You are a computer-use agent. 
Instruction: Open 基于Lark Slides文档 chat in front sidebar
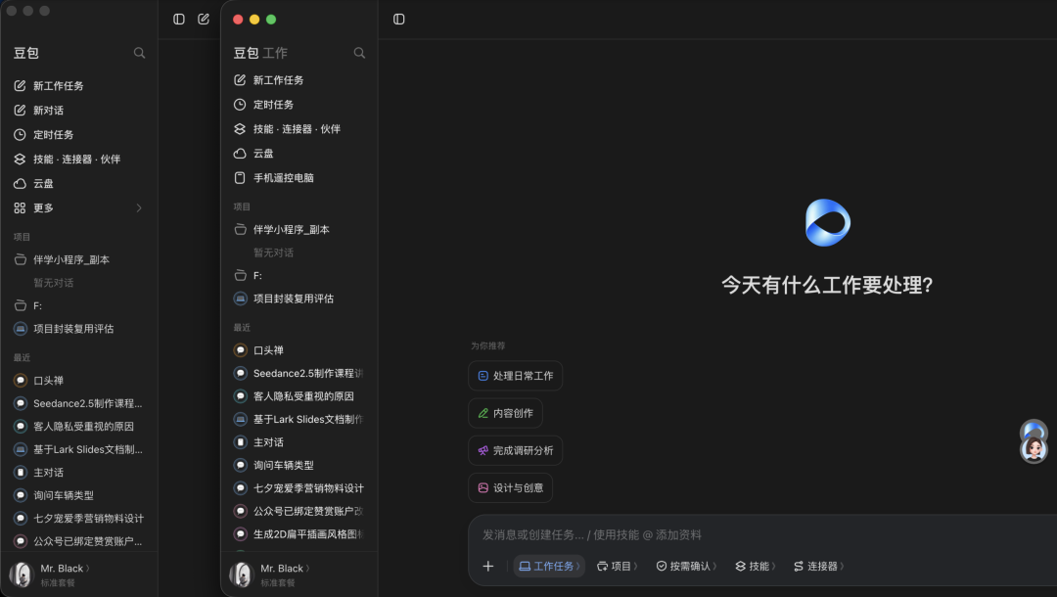pos(299,419)
